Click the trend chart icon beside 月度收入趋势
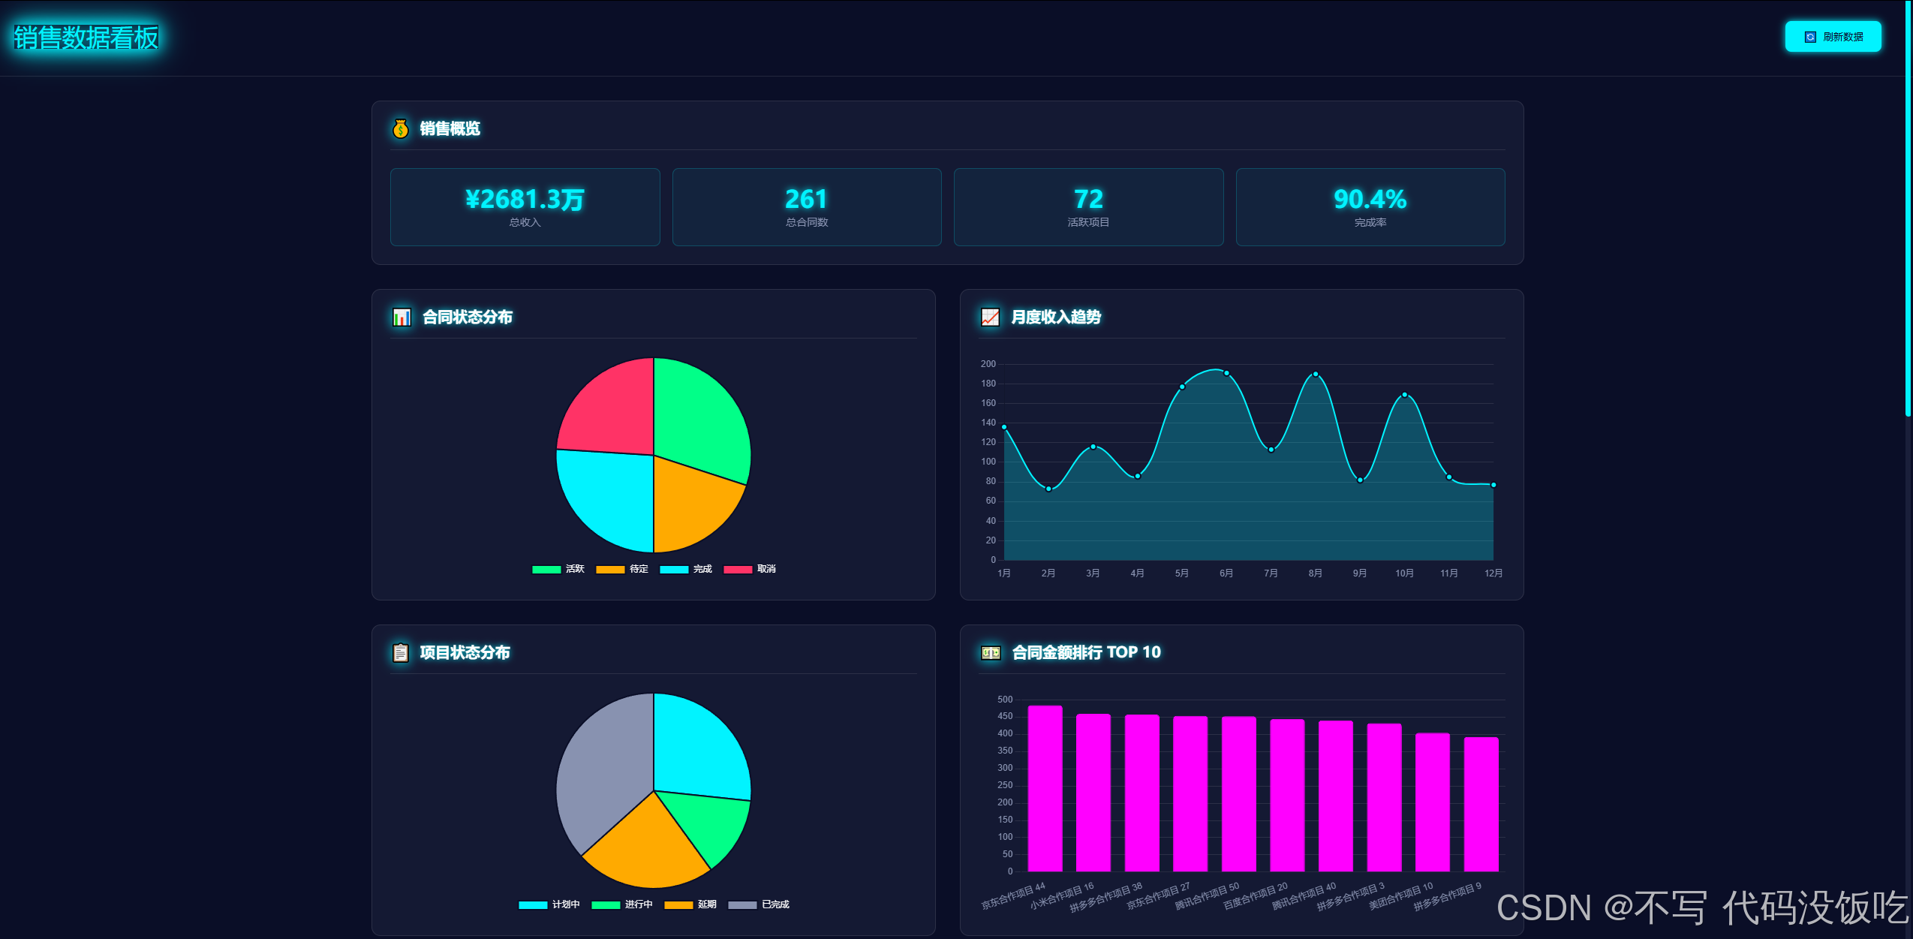This screenshot has height=939, width=1913. coord(990,318)
